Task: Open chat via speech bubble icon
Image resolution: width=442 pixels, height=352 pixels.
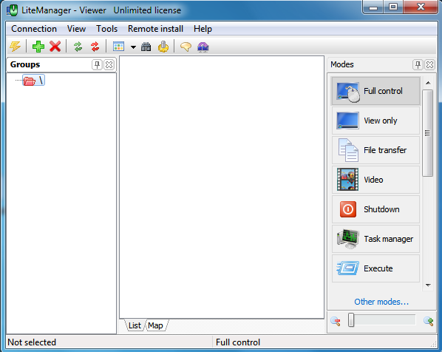Action: (186, 47)
